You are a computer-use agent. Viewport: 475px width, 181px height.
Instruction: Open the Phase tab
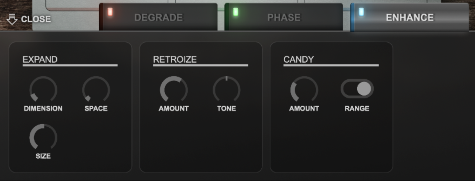(284, 17)
